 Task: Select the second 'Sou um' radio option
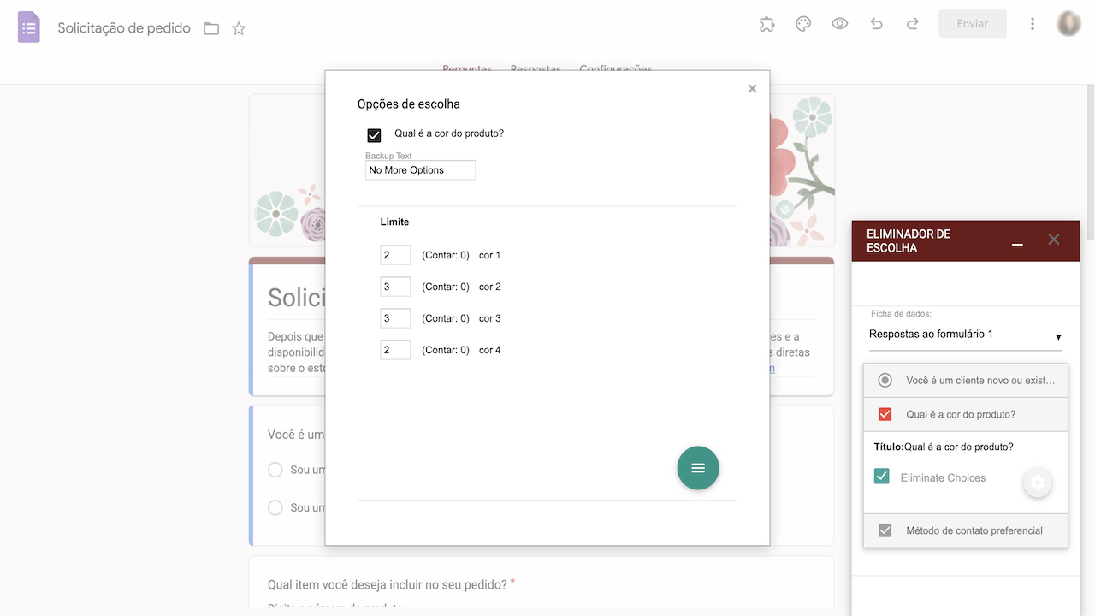(x=275, y=507)
